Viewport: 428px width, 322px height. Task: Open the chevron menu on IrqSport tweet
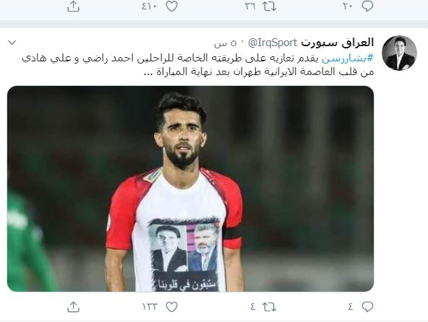pos(12,43)
